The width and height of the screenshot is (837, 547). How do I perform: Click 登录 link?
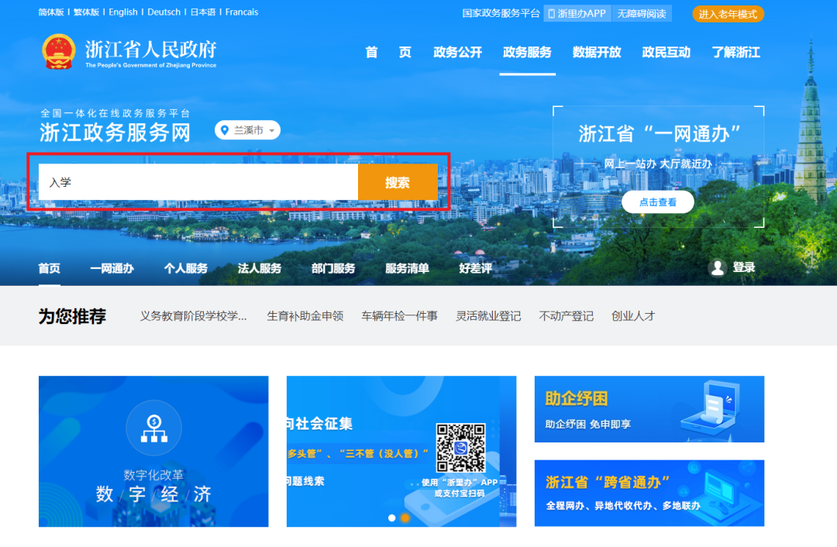(743, 268)
